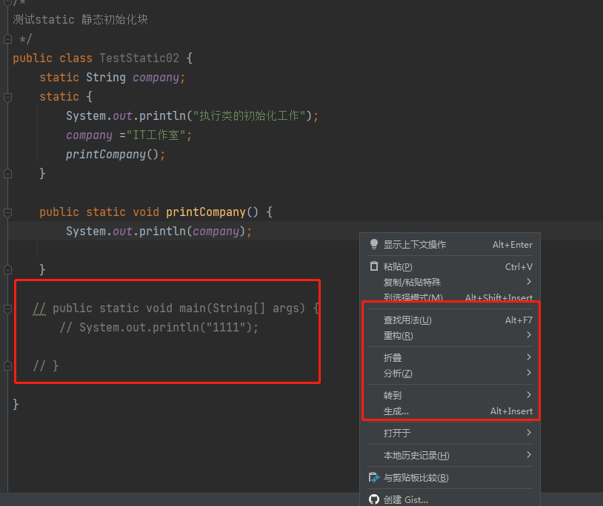Open the 转到 menu entry
The width and height of the screenshot is (603, 506).
pyautogui.click(x=450, y=395)
